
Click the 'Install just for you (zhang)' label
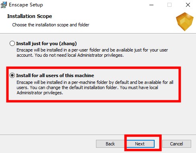(x=46, y=44)
